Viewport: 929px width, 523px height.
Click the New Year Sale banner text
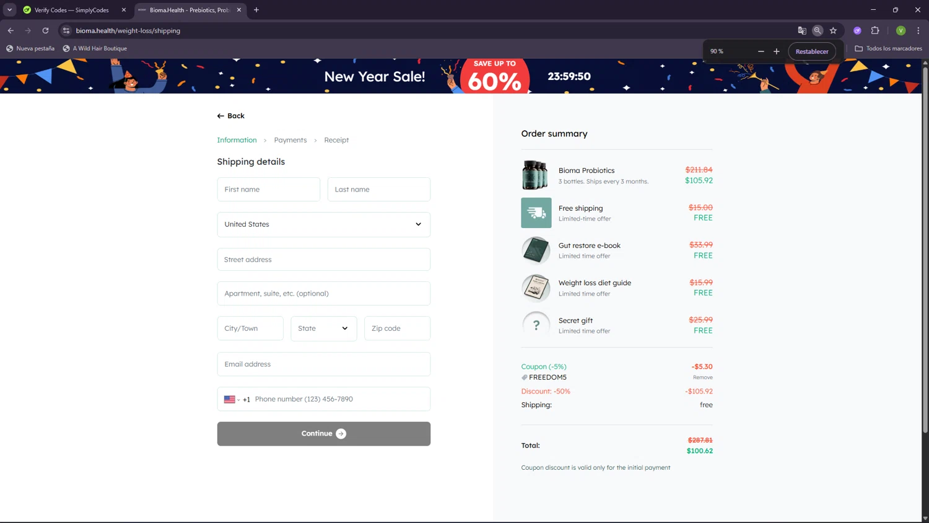pyautogui.click(x=375, y=76)
